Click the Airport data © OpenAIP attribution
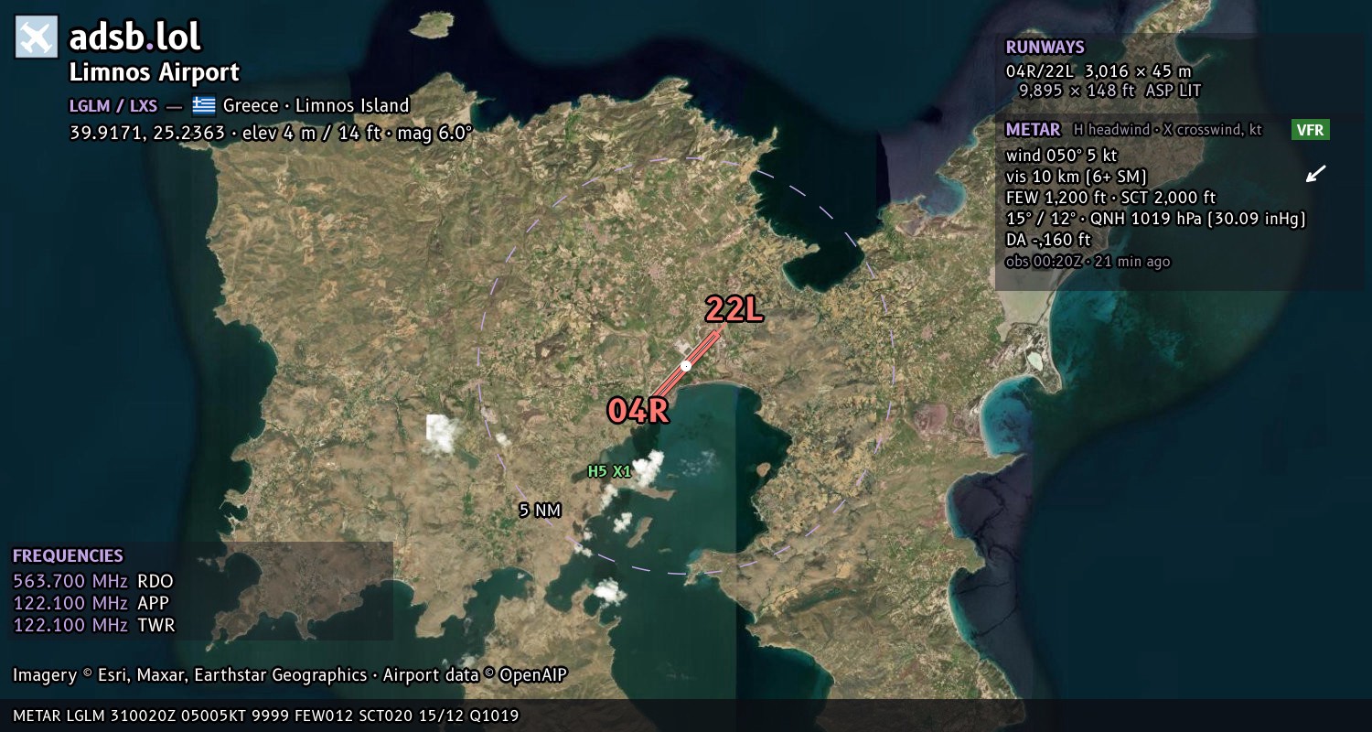This screenshot has width=1372, height=732. click(475, 675)
